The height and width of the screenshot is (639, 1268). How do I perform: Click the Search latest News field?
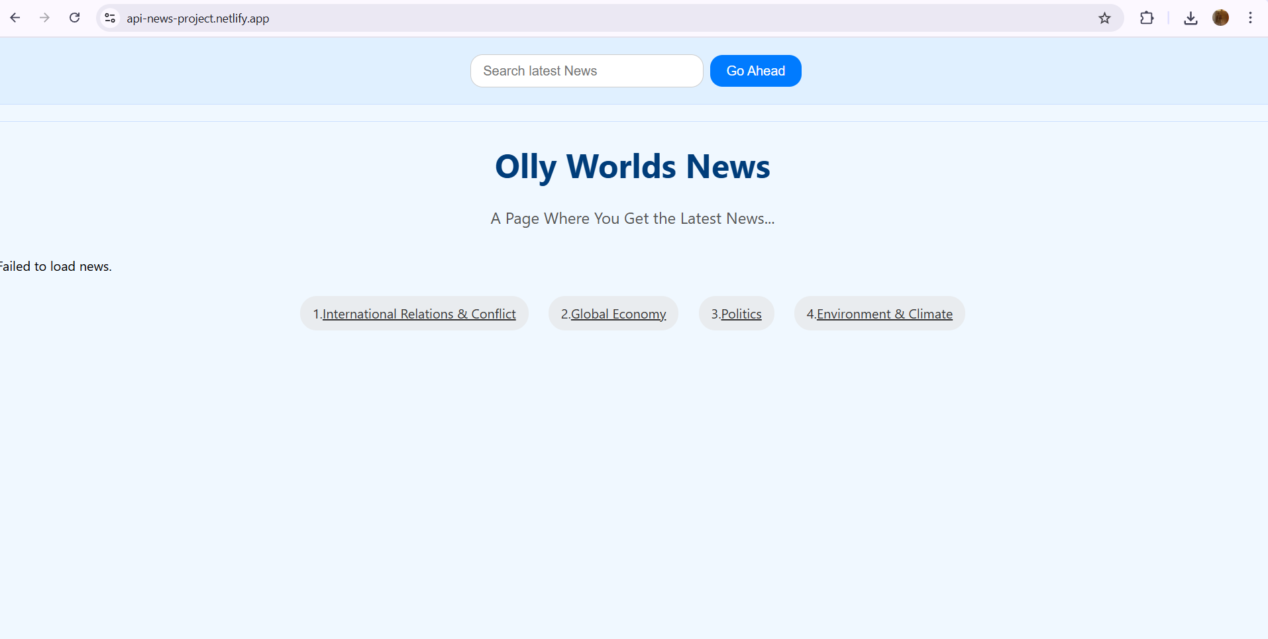point(586,71)
